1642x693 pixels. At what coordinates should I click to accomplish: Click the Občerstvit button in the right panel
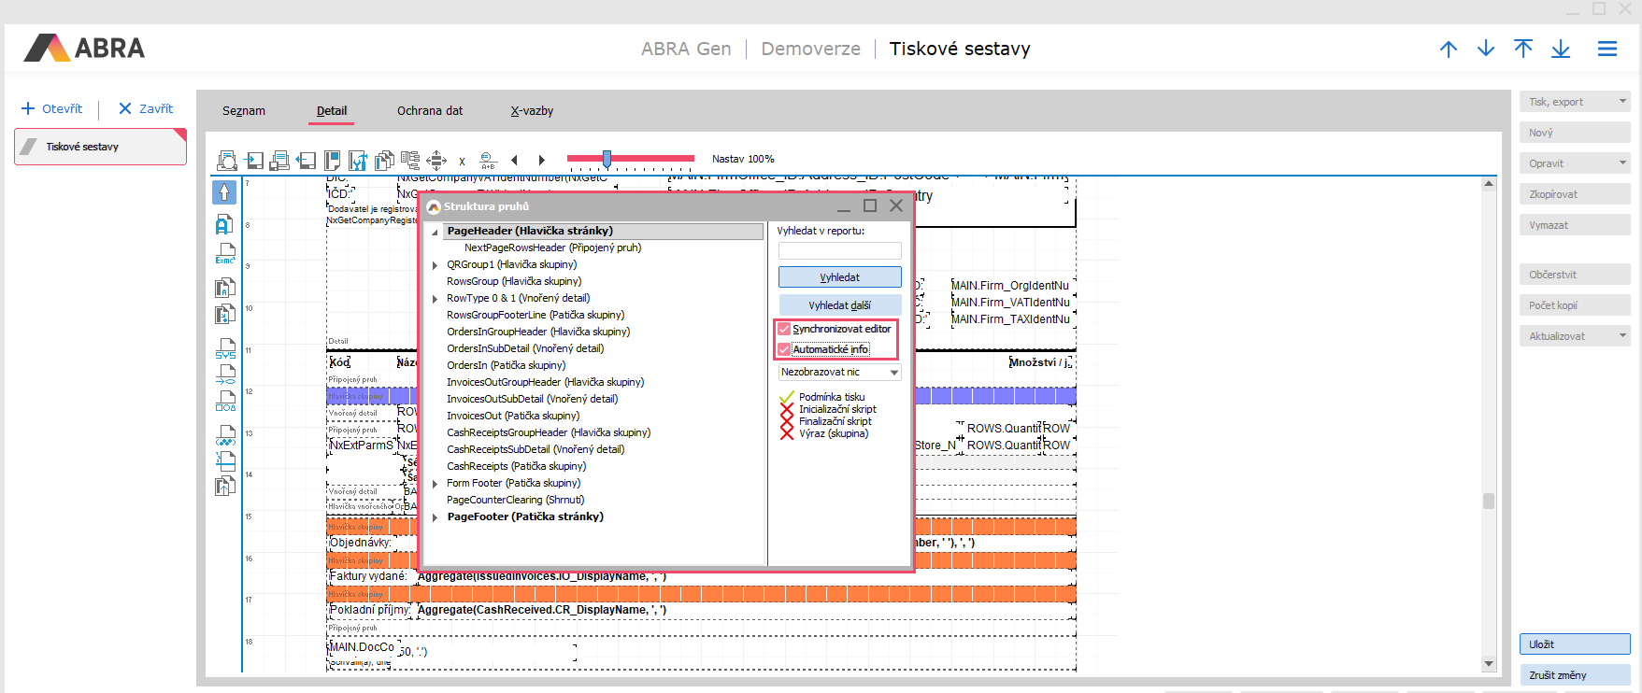(1576, 275)
